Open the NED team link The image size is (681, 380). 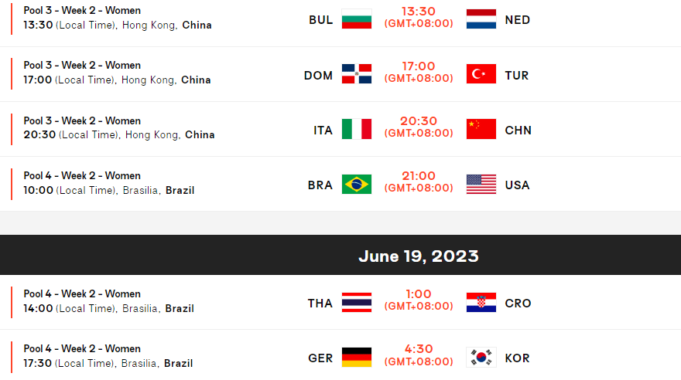coord(517,19)
